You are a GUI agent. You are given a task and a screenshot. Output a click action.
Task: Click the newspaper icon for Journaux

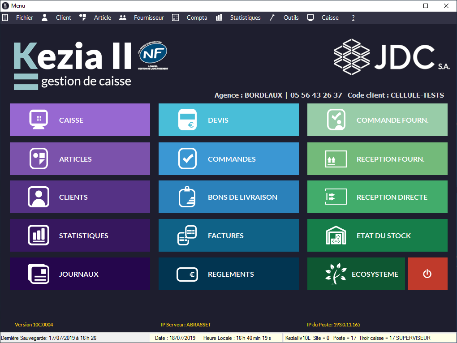pyautogui.click(x=39, y=274)
